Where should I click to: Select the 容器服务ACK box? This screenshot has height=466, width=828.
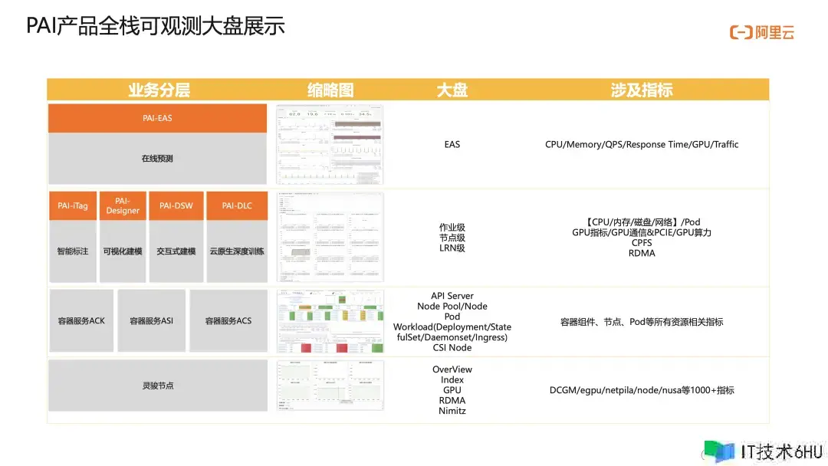pos(81,321)
